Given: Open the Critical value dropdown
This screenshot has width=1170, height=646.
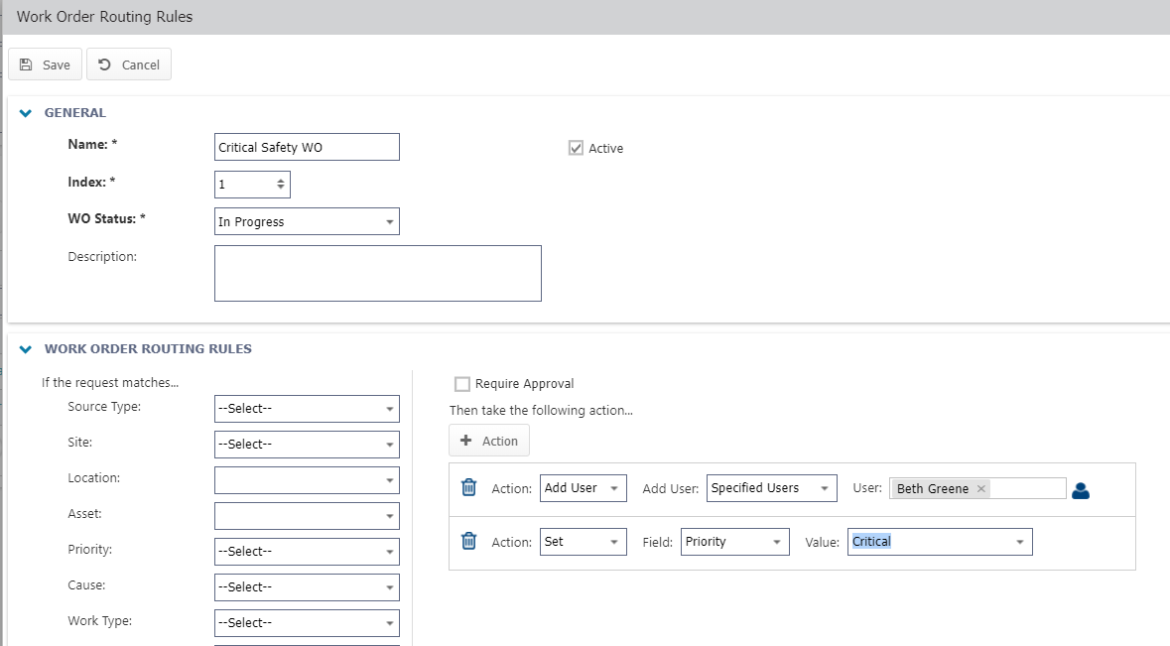Looking at the screenshot, I should (x=1020, y=541).
